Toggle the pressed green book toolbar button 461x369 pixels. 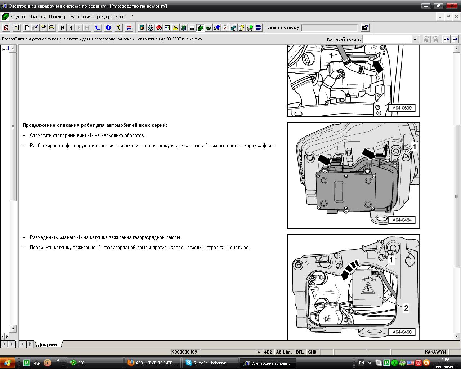pos(201,28)
